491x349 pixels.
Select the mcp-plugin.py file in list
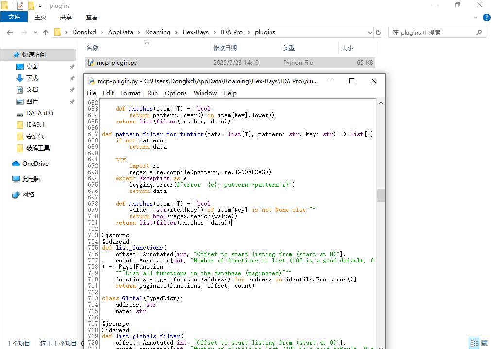[117, 63]
